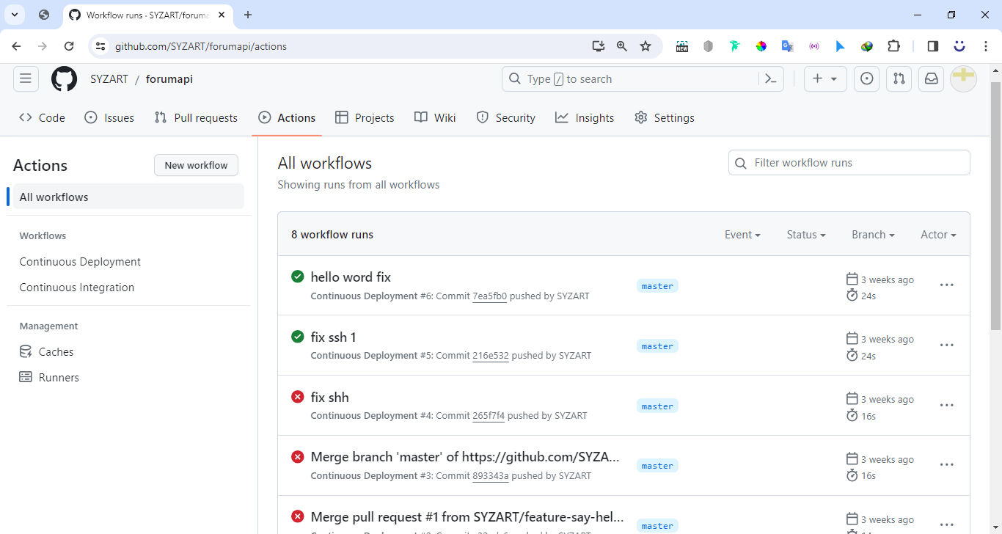Open Caches under Management
1002x534 pixels.
46,351
